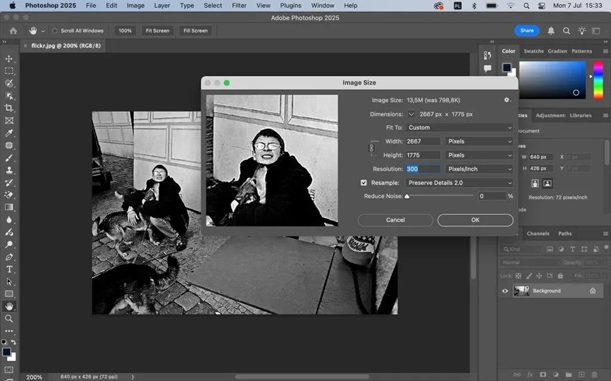Open the Search icon in top bar
Viewport: 611px width, 381px height.
coord(566,30)
